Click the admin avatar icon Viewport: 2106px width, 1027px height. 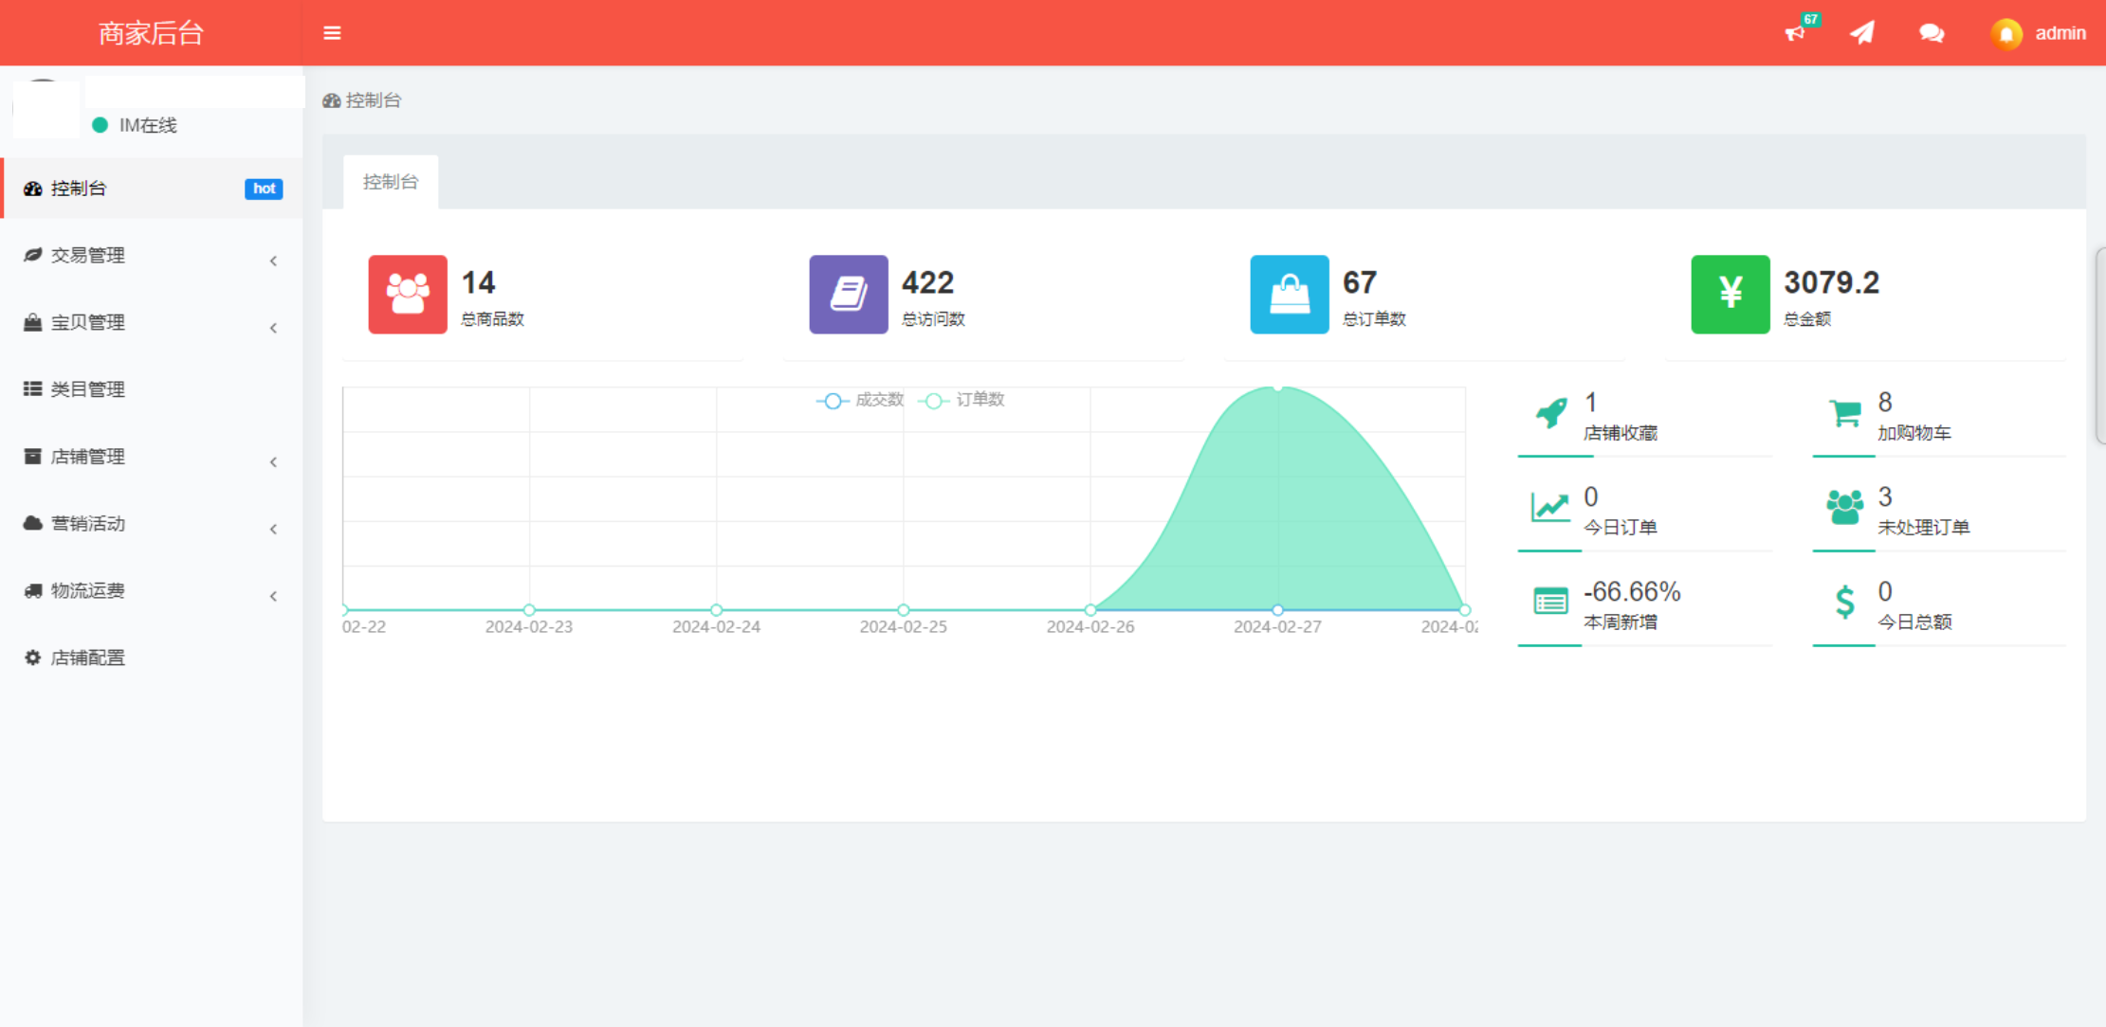click(x=2005, y=34)
